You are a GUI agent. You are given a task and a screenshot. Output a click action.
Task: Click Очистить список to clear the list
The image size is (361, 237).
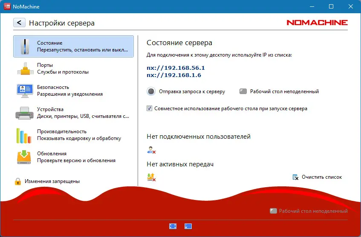(322, 177)
